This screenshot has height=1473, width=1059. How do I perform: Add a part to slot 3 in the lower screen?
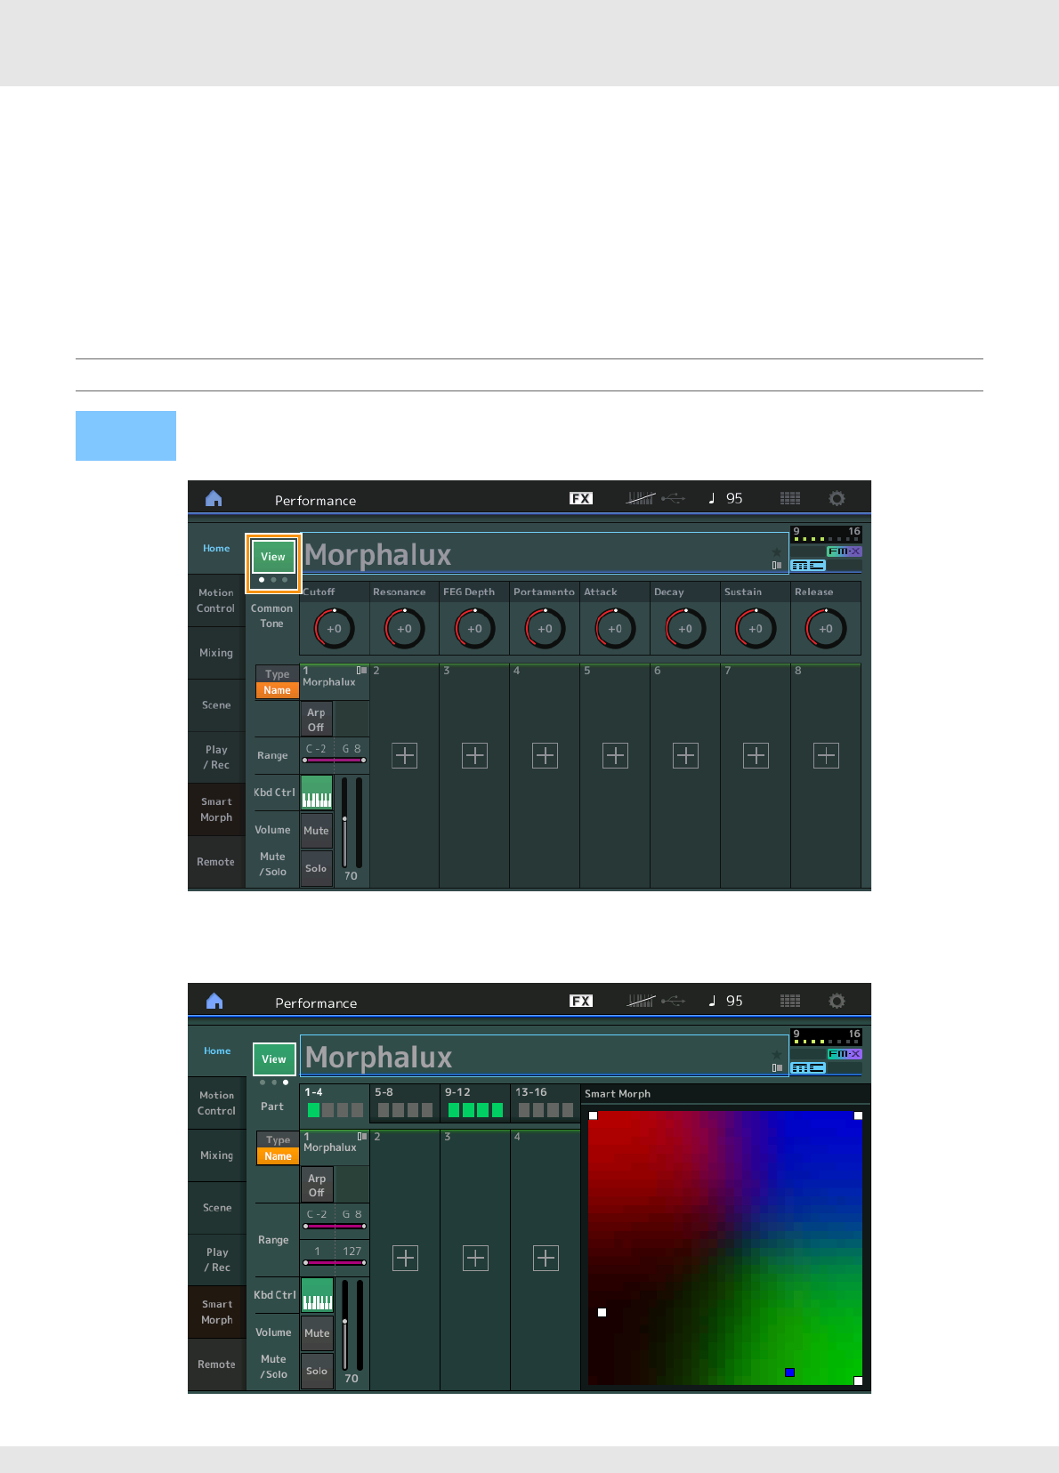pos(476,1259)
